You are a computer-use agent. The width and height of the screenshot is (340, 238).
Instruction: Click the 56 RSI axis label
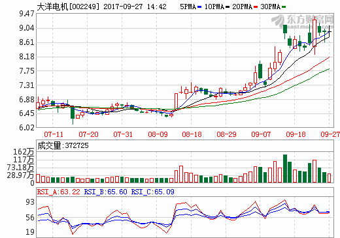pos(30,218)
